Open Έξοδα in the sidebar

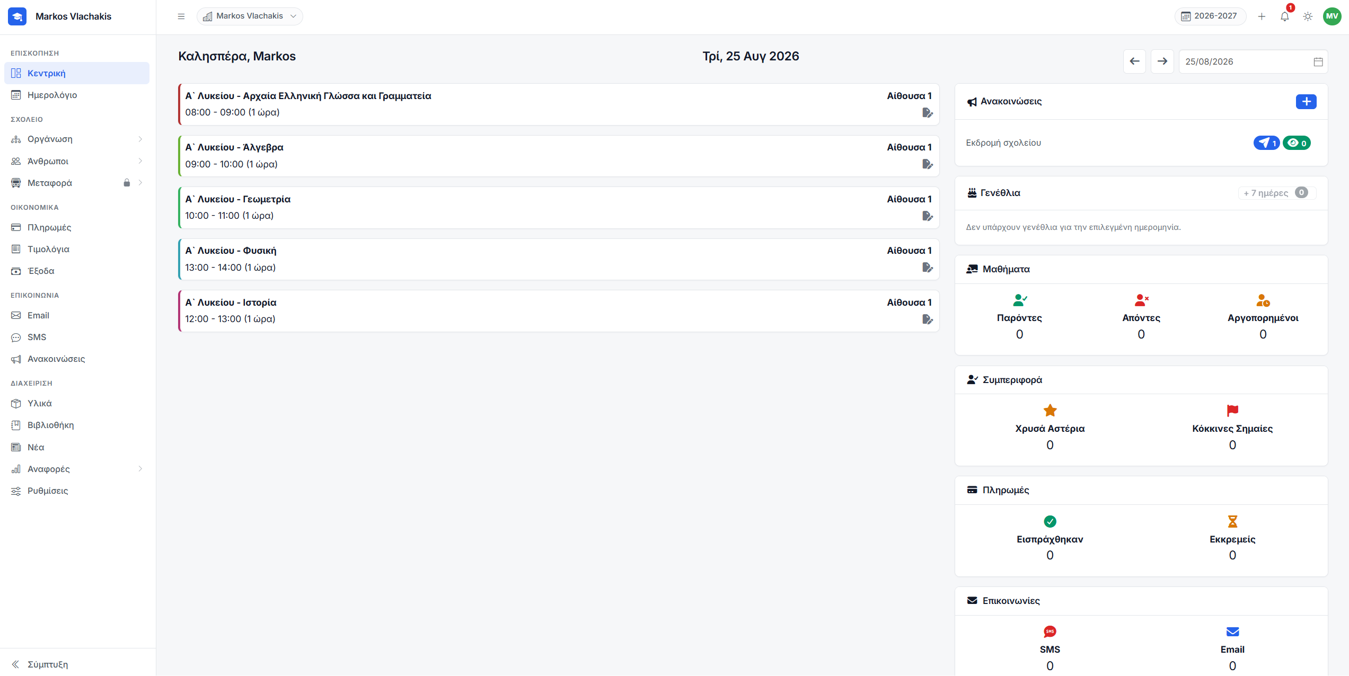[x=77, y=271]
